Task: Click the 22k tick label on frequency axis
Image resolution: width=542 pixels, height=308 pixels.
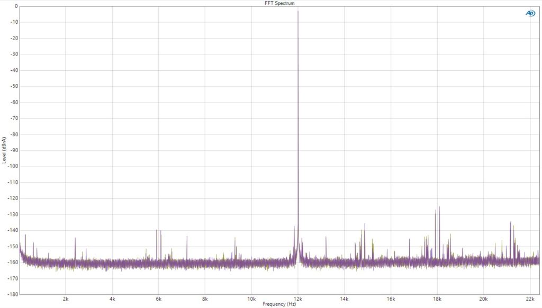Action: pos(530,298)
